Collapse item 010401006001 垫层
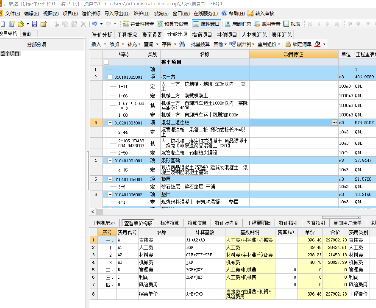 (110, 179)
